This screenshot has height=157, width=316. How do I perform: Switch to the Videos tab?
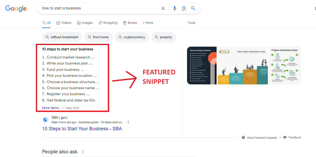click(x=64, y=23)
